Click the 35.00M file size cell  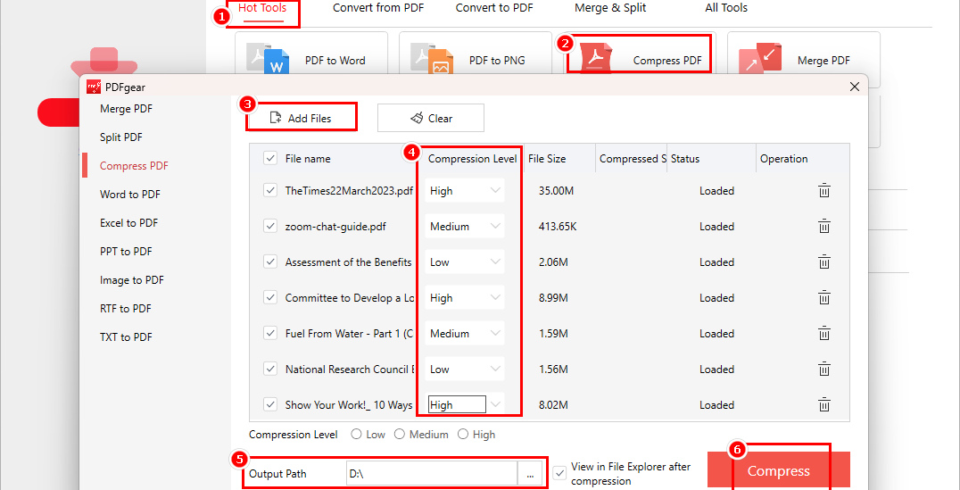[556, 190]
